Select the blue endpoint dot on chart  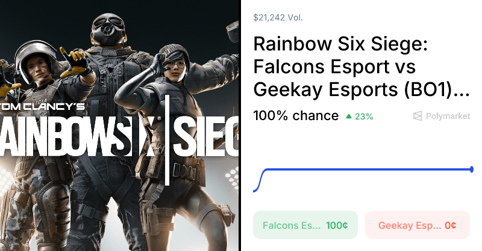coord(472,169)
